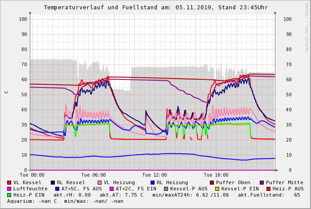Image resolution: width=311 pixels, height=209 pixels.
Task: Select the blue RL Heizung legend swatch
Action: click(x=153, y=182)
